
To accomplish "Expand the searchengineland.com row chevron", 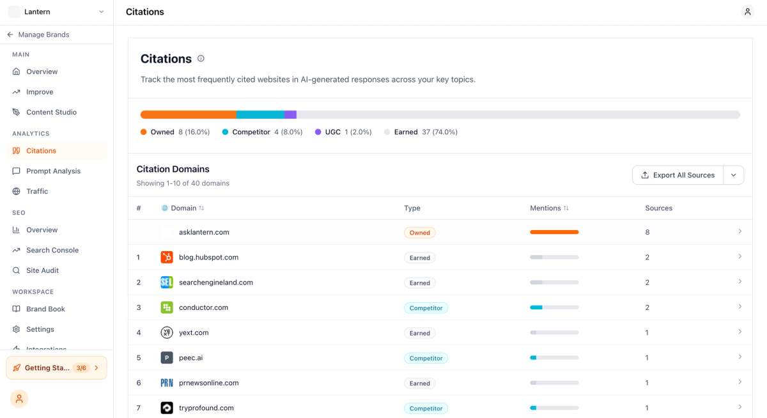I will [740, 281].
